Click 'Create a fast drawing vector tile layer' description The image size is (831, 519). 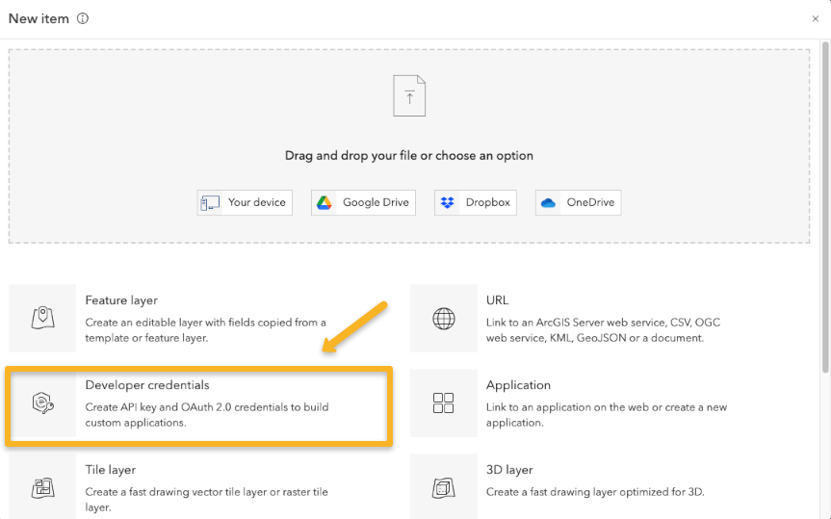[x=207, y=500]
